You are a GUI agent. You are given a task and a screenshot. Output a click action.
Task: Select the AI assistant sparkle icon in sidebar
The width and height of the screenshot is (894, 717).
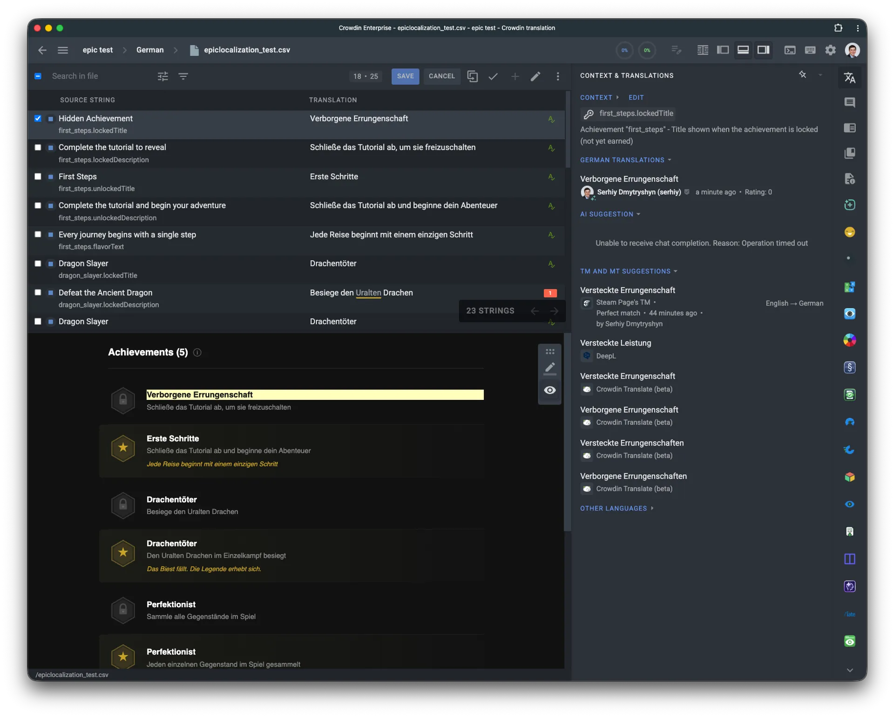(x=849, y=205)
